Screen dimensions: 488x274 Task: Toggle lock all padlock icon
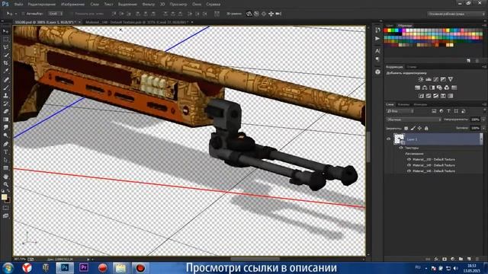pyautogui.click(x=426, y=128)
